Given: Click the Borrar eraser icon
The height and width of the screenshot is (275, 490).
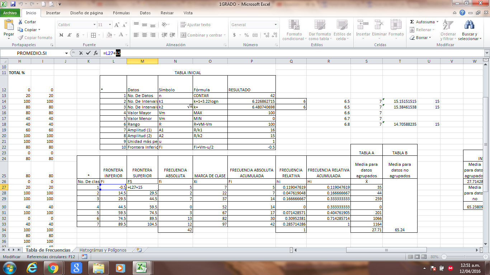Looking at the screenshot, I should point(412,38).
